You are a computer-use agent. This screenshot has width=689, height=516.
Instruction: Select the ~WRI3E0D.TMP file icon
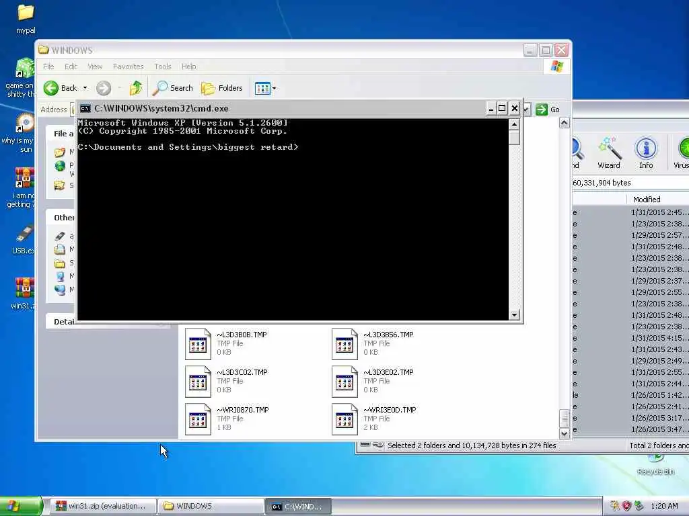click(344, 419)
